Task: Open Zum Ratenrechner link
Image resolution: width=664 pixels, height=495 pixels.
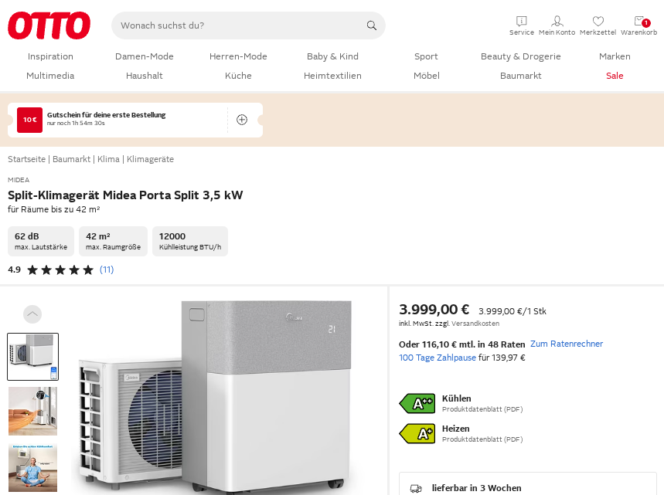Action: [x=567, y=344]
